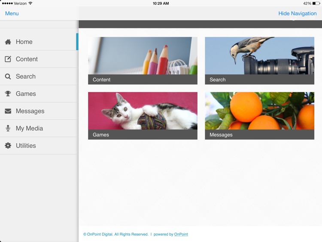
Task: Tap the Wi-Fi icon in status bar
Action: tap(30, 3)
